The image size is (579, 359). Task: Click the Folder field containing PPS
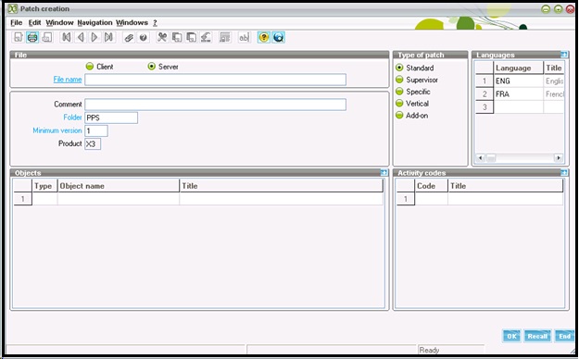(111, 118)
